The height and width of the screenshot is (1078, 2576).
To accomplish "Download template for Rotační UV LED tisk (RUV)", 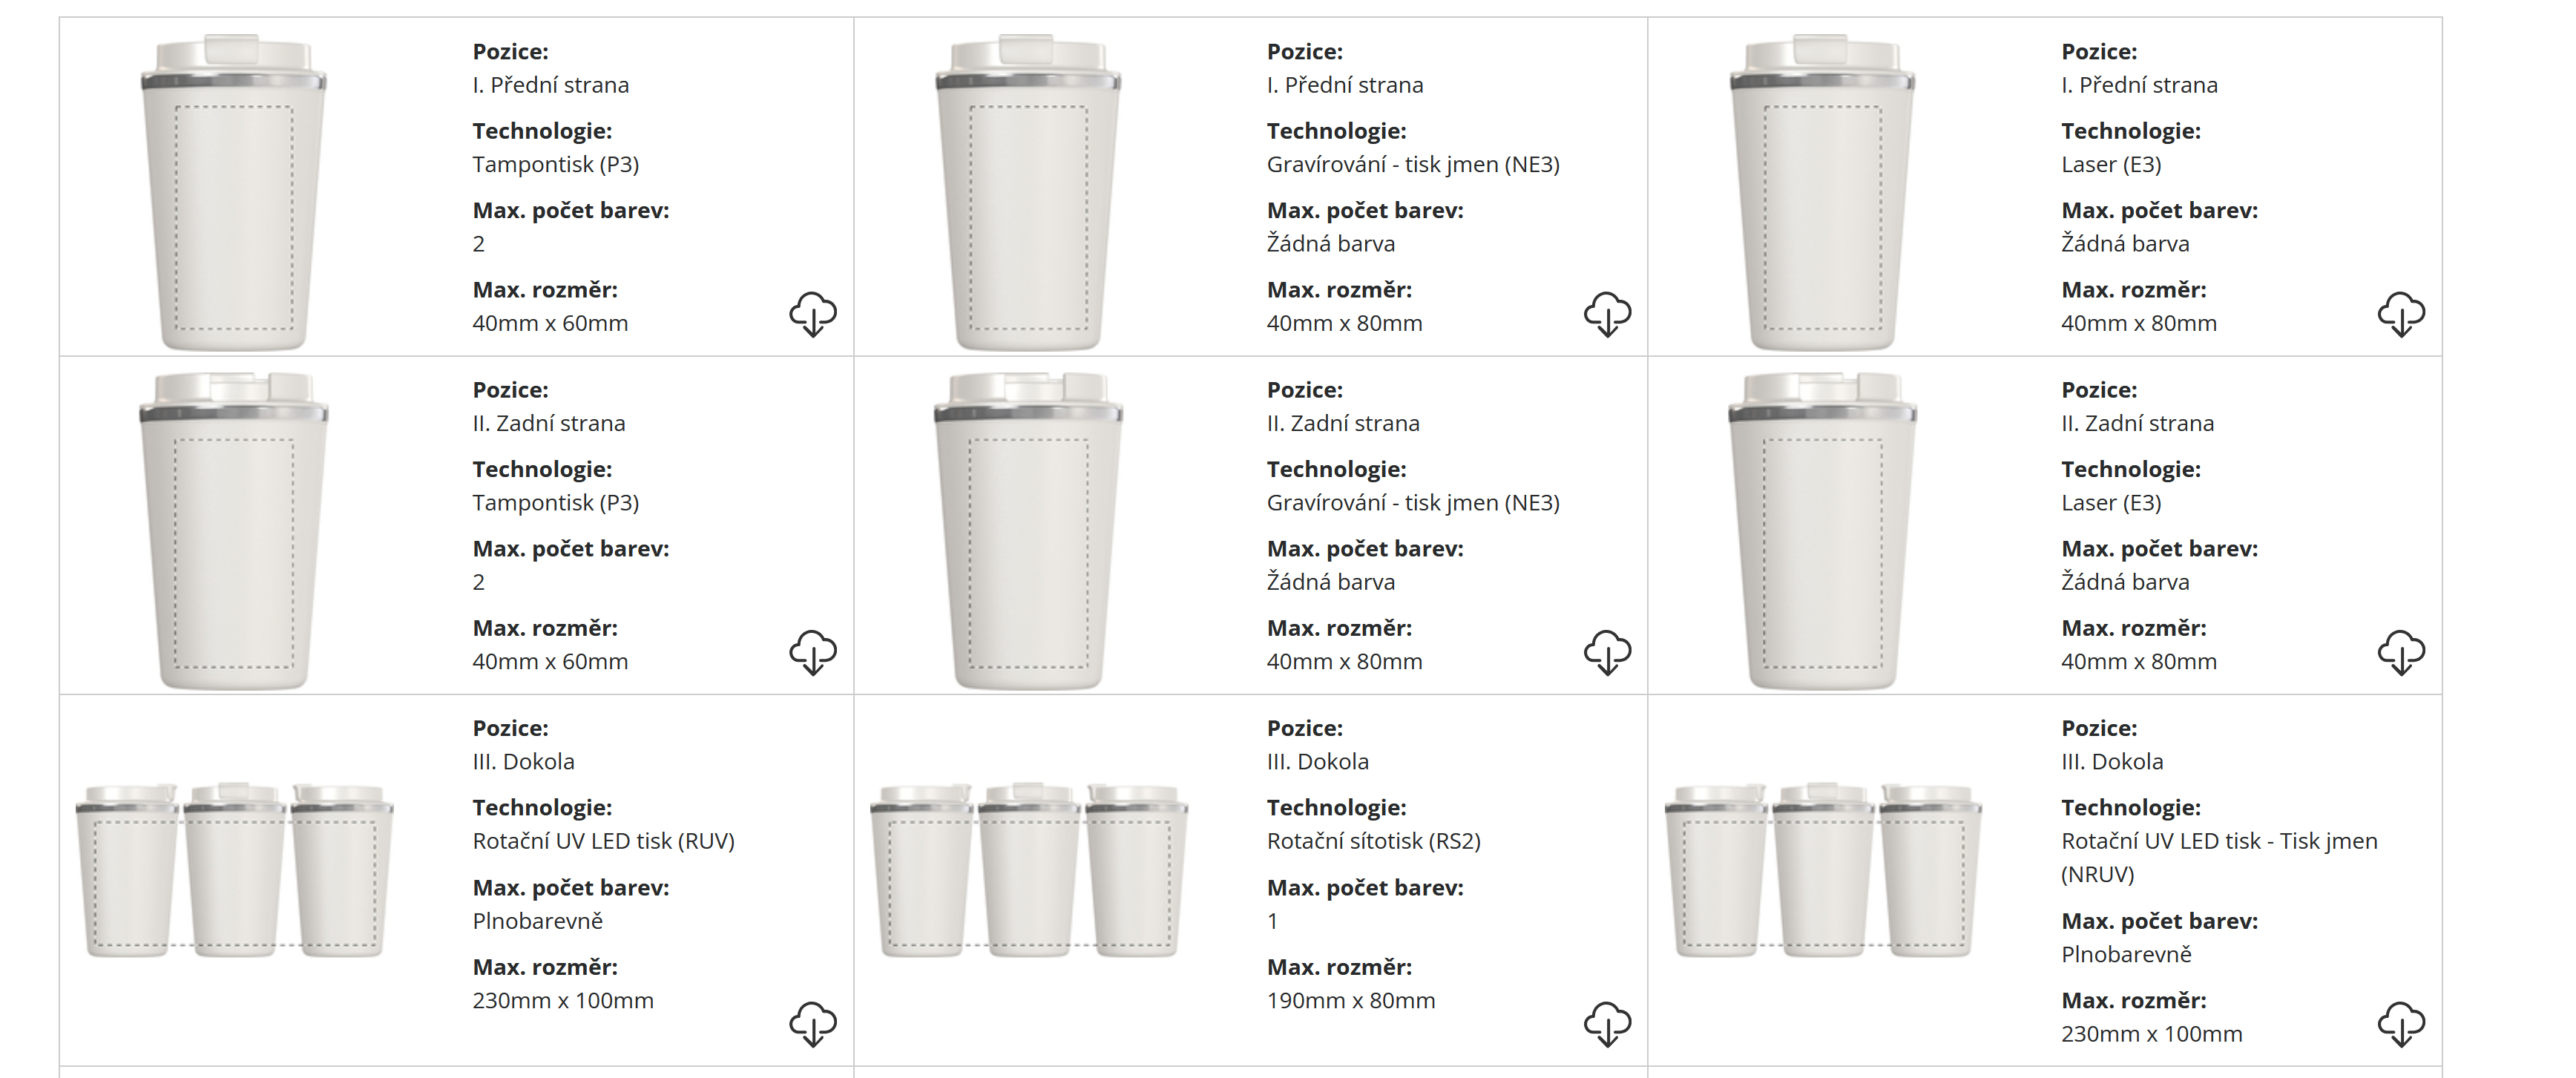I will (812, 1023).
